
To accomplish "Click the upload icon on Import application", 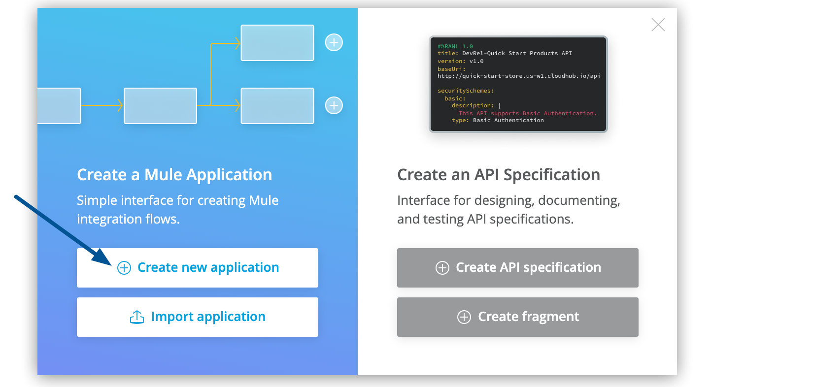I will point(137,317).
